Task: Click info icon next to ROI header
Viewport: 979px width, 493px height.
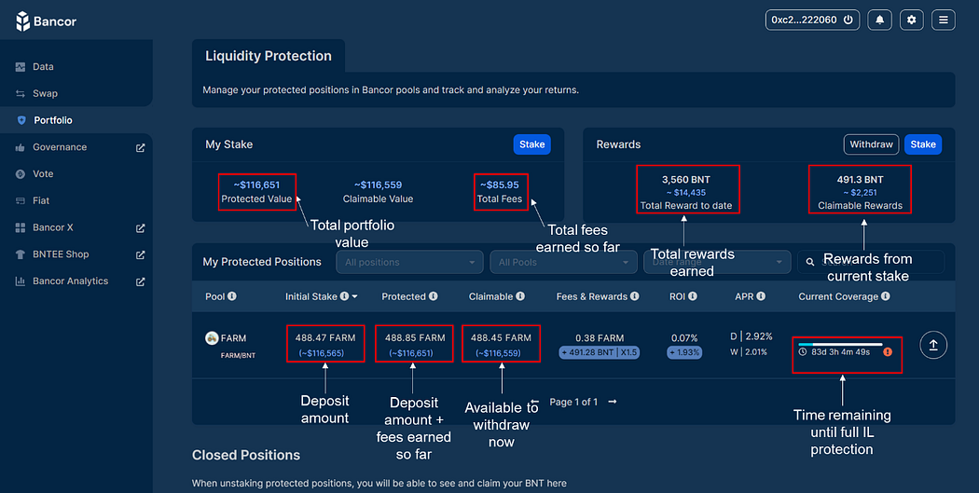Action: tap(693, 296)
